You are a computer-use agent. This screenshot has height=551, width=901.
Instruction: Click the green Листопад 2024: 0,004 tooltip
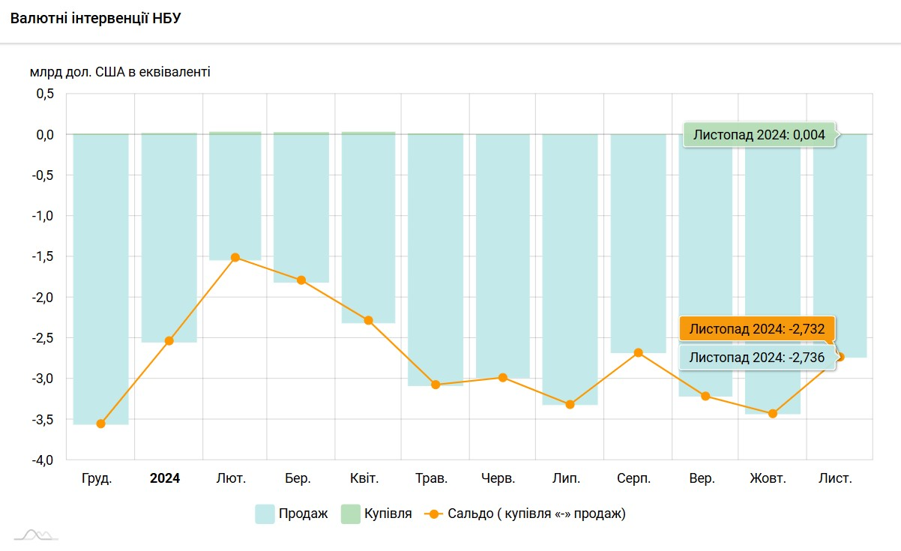coord(759,135)
